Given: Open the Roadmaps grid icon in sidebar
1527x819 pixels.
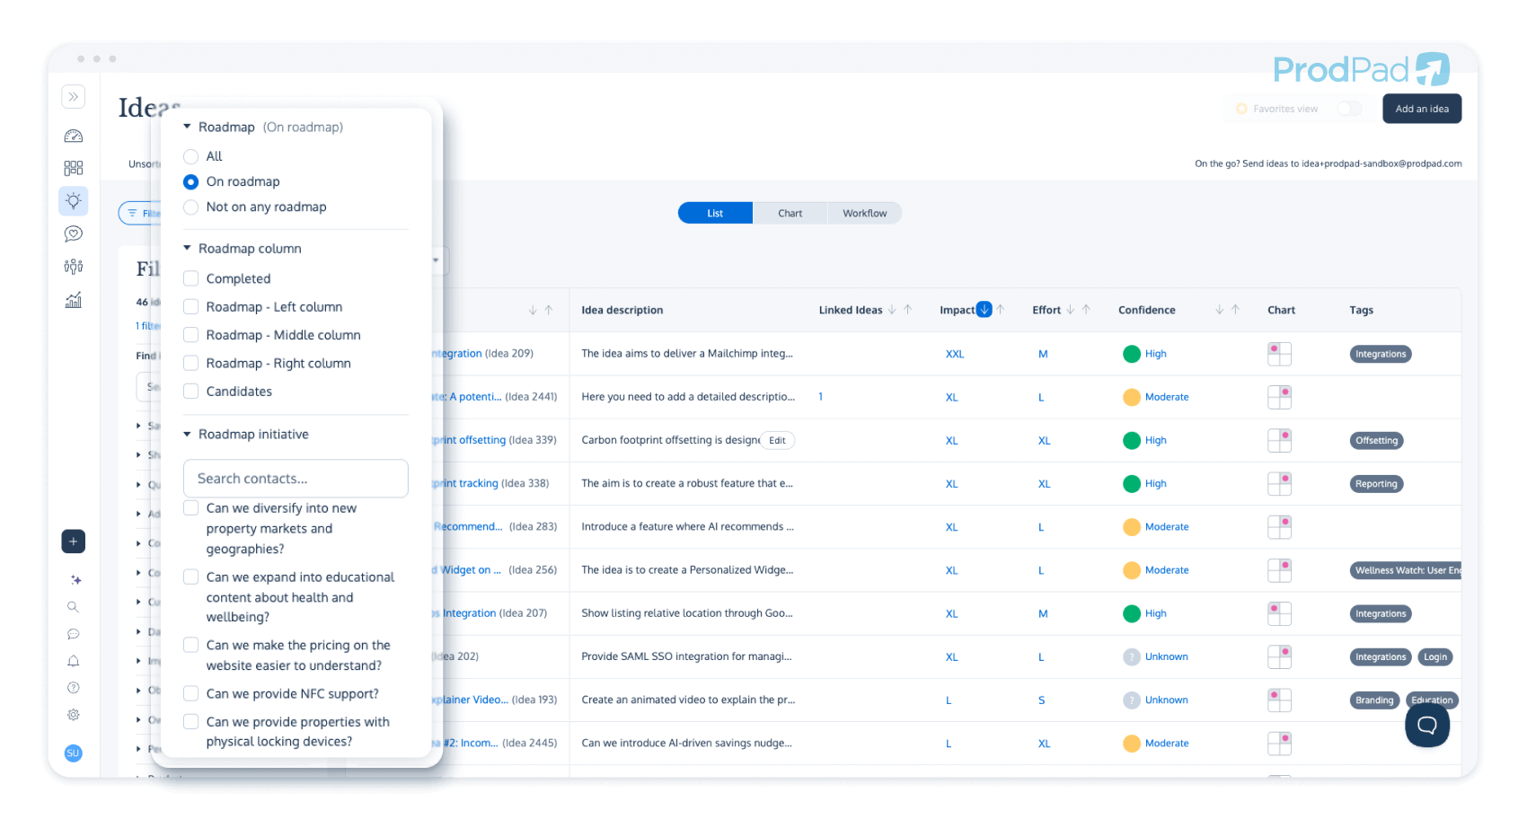Looking at the screenshot, I should [x=73, y=167].
